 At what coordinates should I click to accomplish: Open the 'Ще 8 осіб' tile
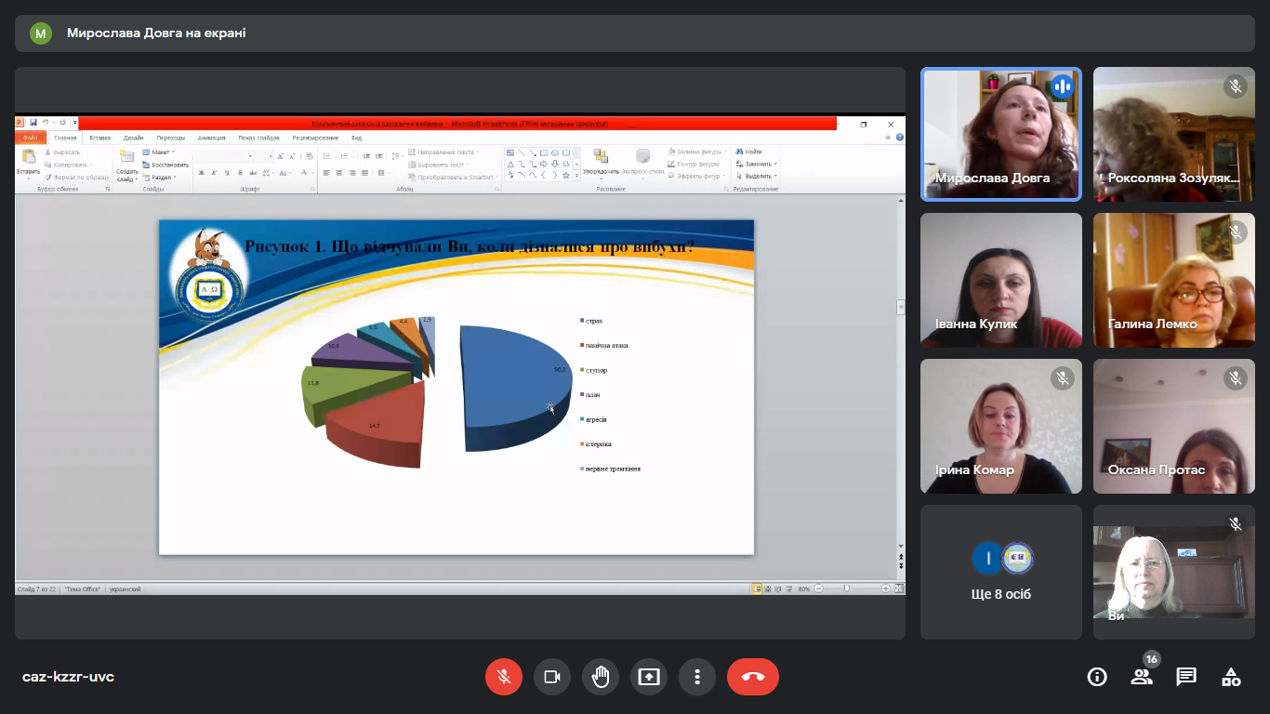tap(1001, 572)
